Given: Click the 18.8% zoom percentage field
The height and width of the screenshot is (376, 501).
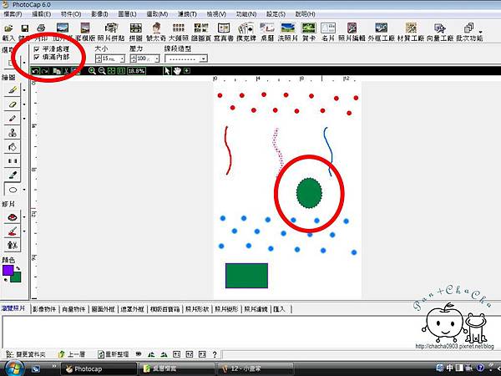Looking at the screenshot, I should (136, 71).
